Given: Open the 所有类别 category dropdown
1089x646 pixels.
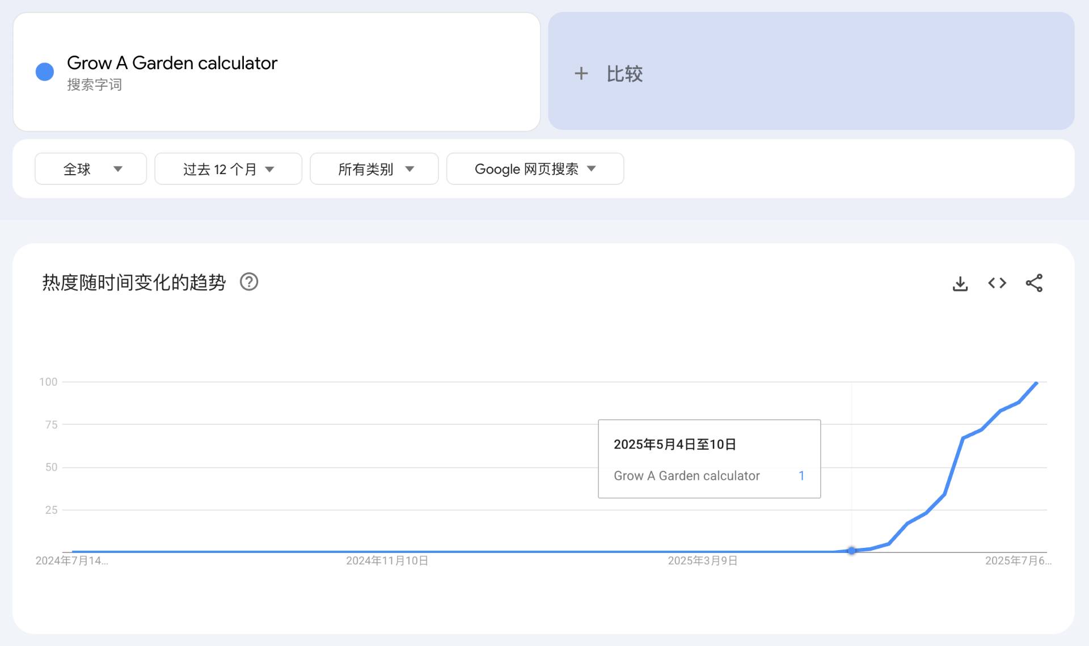Looking at the screenshot, I should pos(374,168).
